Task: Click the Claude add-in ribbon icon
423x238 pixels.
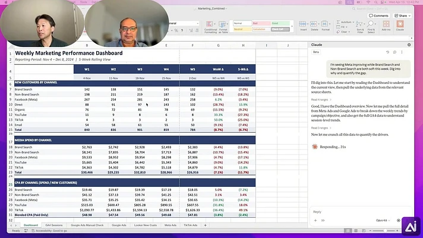Action: (400, 26)
